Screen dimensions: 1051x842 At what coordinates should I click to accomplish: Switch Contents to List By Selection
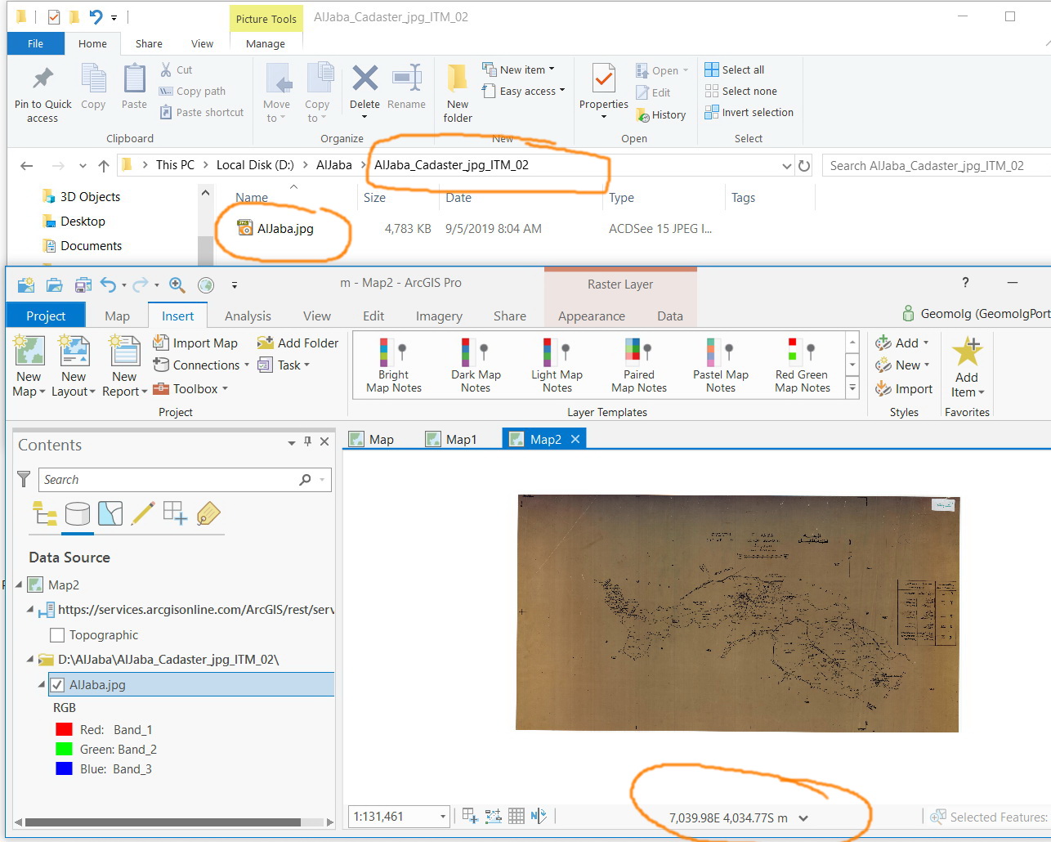coord(110,513)
